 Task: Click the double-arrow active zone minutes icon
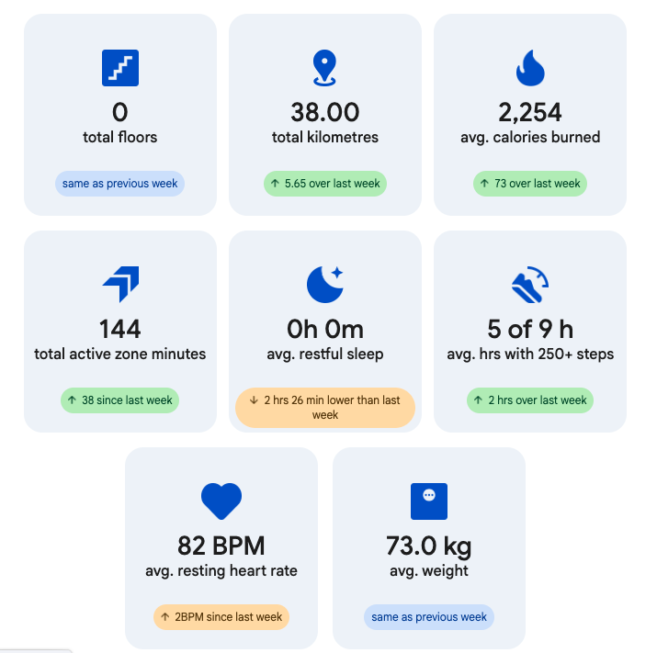(x=120, y=285)
